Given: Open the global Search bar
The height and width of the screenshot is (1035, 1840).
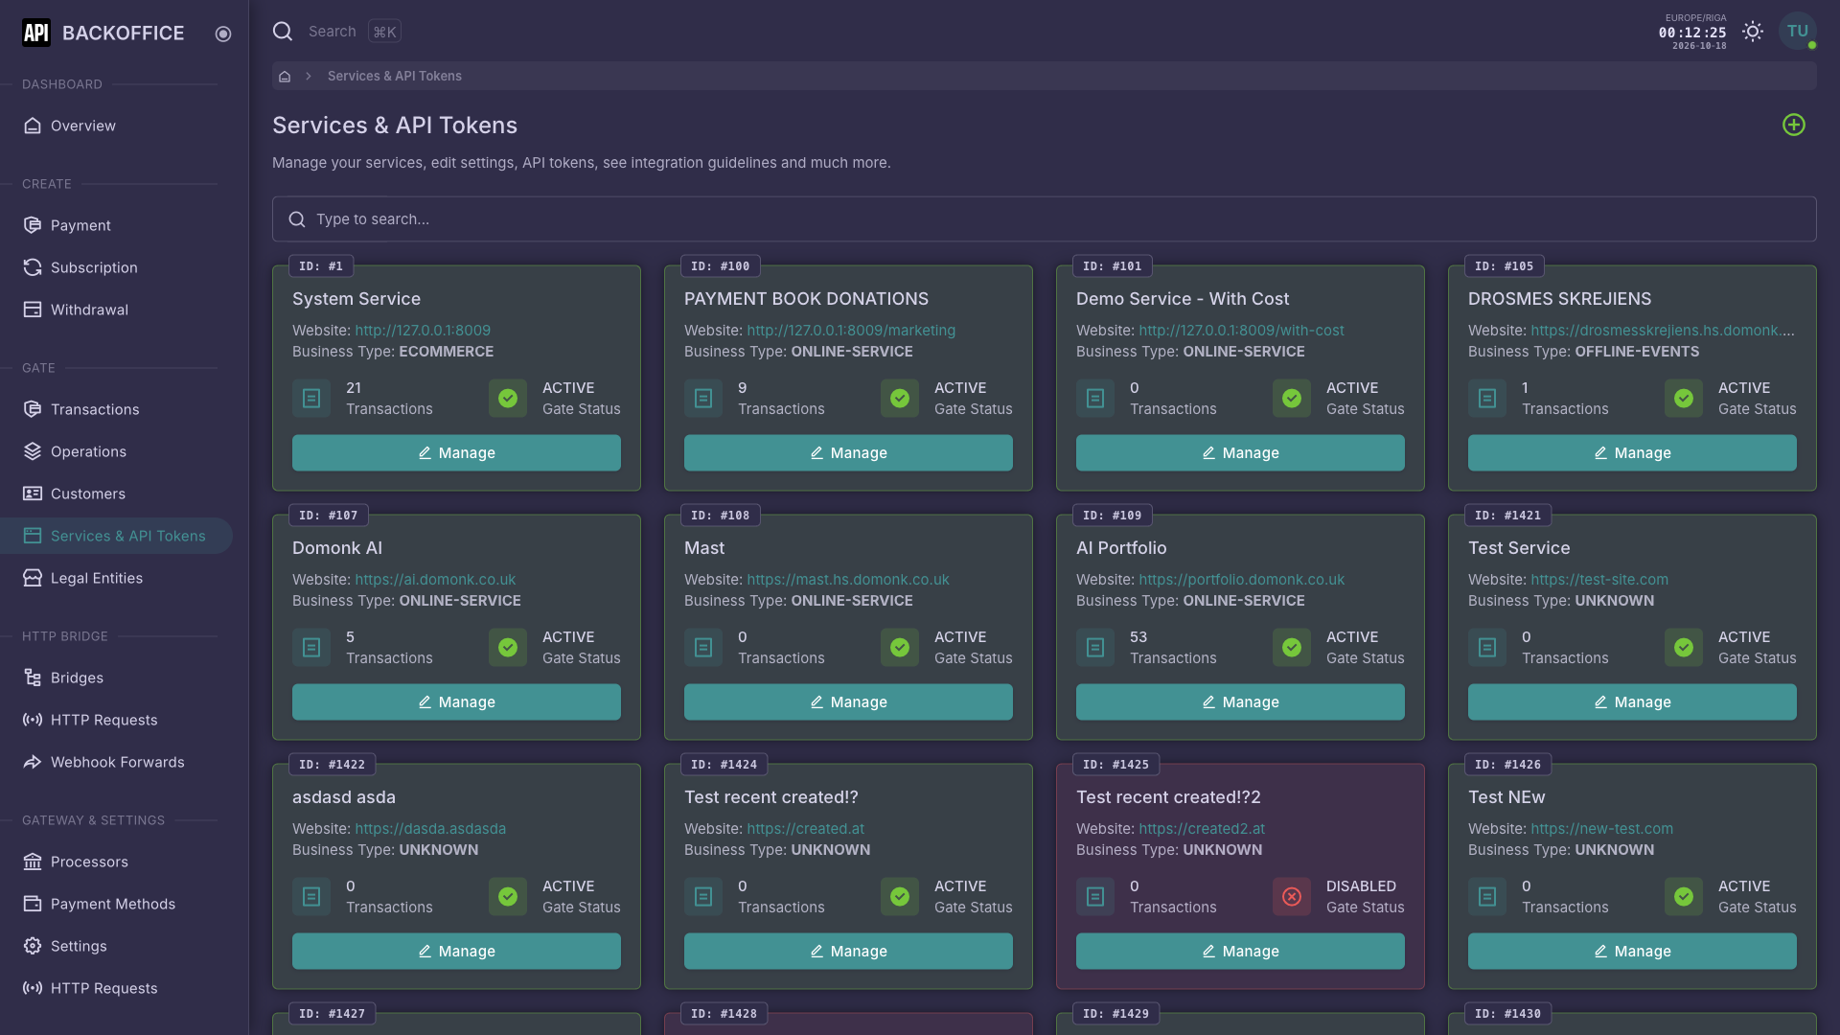Looking at the screenshot, I should coord(336,32).
